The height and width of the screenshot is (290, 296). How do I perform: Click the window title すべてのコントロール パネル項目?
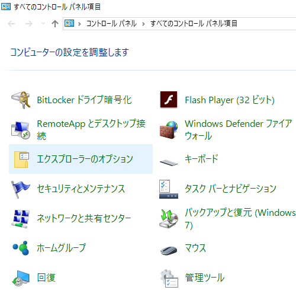pyautogui.click(x=57, y=7)
